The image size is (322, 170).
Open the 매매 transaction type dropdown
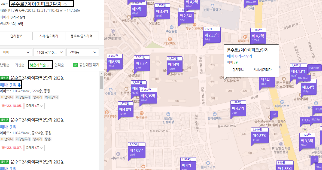[x=16, y=52]
